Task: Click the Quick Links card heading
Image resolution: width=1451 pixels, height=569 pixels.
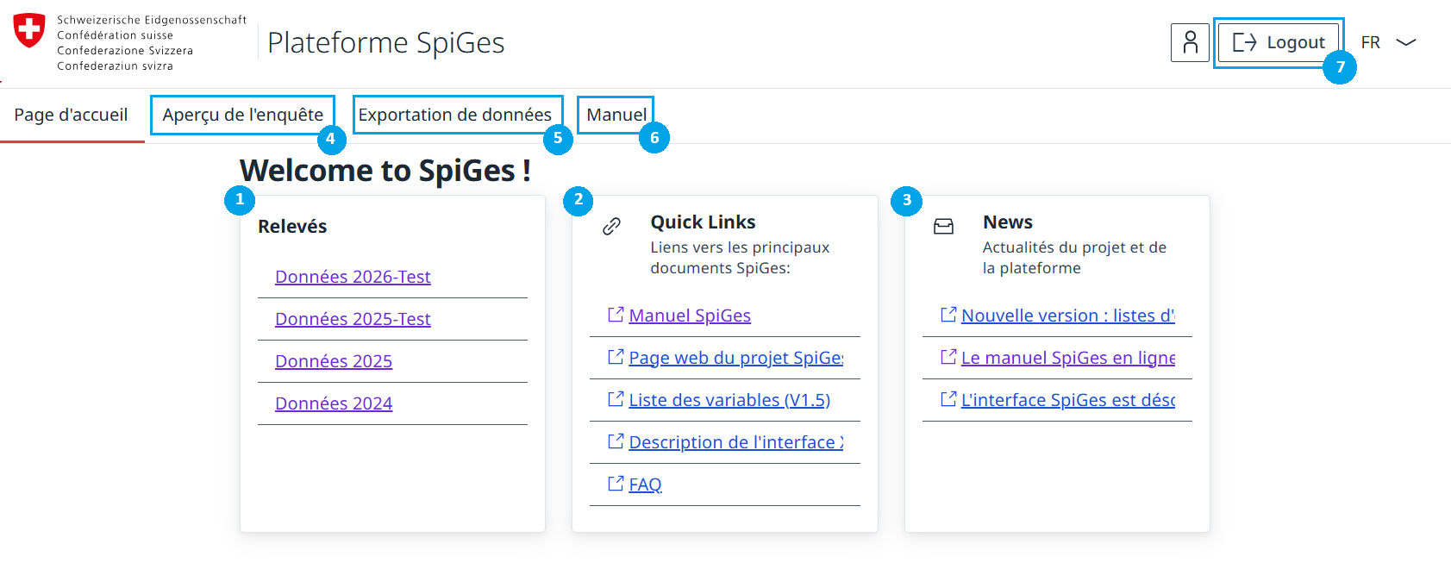Action: tap(703, 222)
